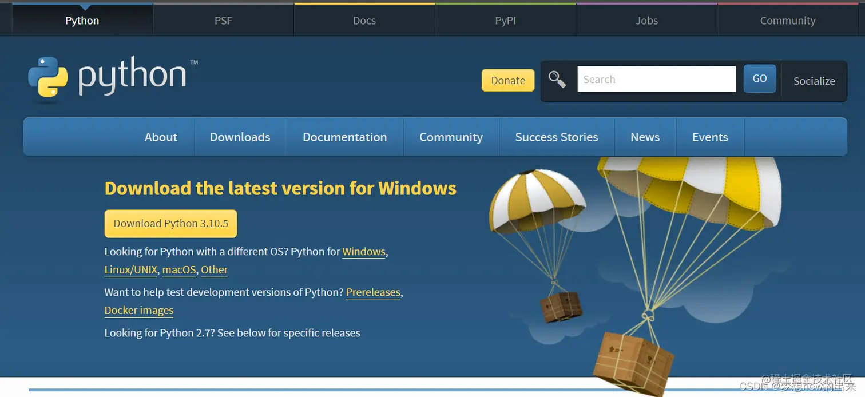
Task: Open the Documentation navigation menu
Action: pos(345,137)
